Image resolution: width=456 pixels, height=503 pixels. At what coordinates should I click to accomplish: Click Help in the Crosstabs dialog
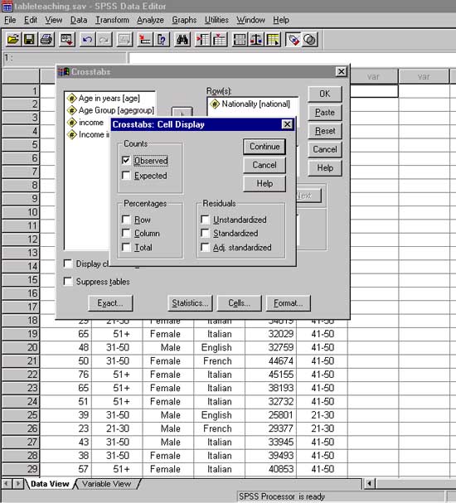325,168
